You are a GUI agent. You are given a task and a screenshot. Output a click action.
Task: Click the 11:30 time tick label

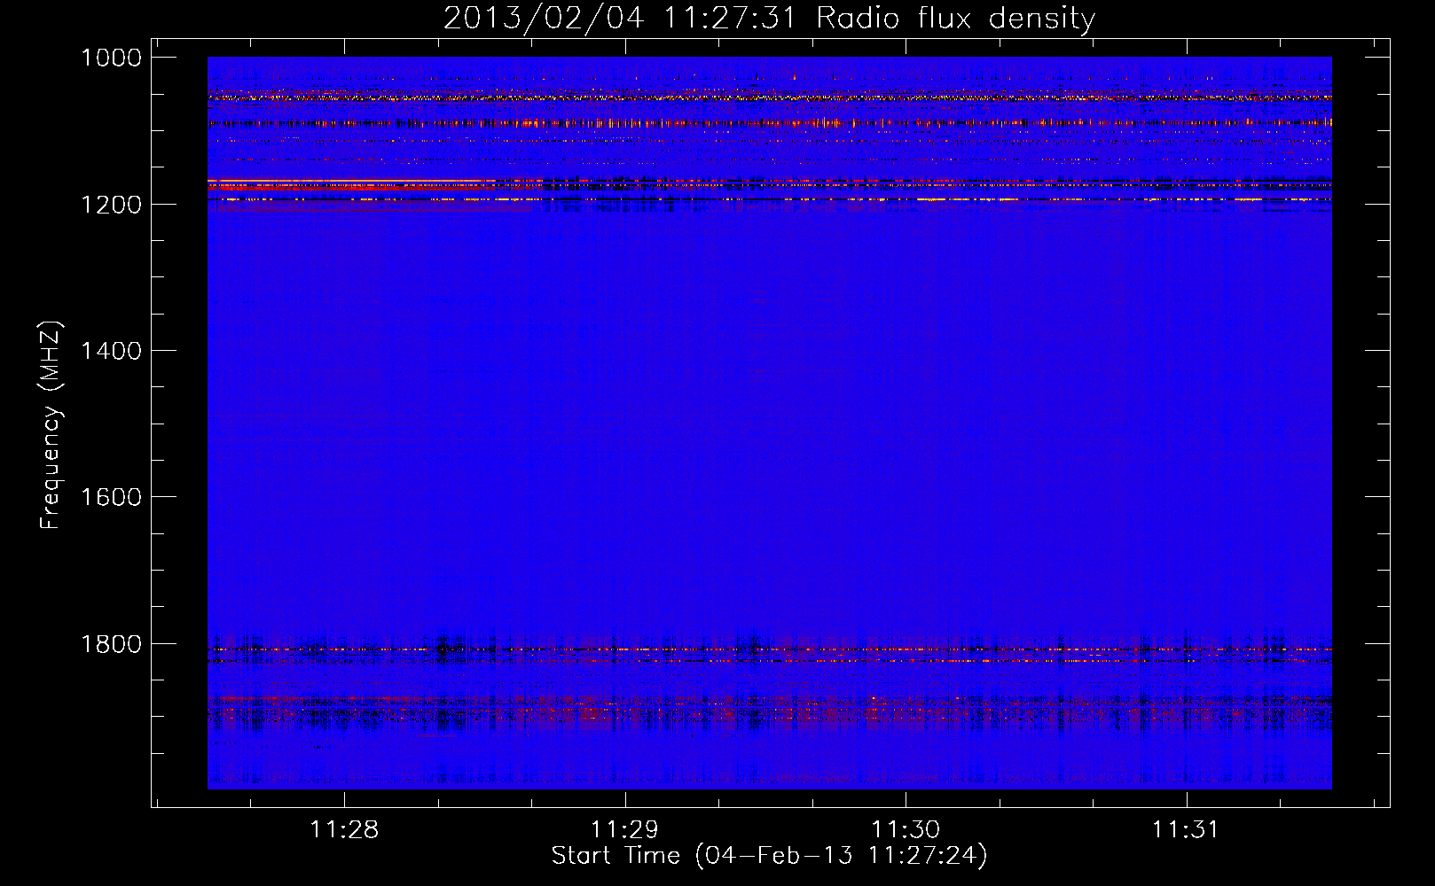click(906, 829)
